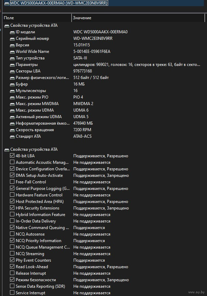Screen dimensions: 207x296
Task: Toggle the Режим безопасности checkbox
Action: point(12,280)
